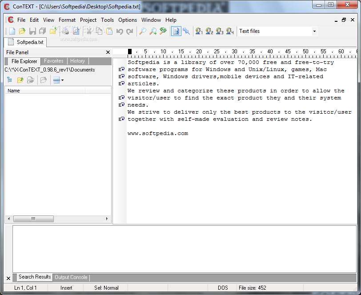Click the Copy toolbar icon
Image resolution: width=361 pixels, height=295 pixels.
coord(99,31)
